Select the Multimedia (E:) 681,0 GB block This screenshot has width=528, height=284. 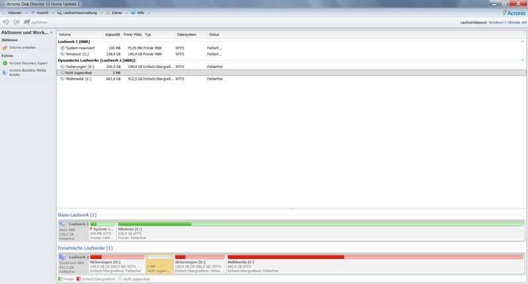pyautogui.click(x=375, y=264)
